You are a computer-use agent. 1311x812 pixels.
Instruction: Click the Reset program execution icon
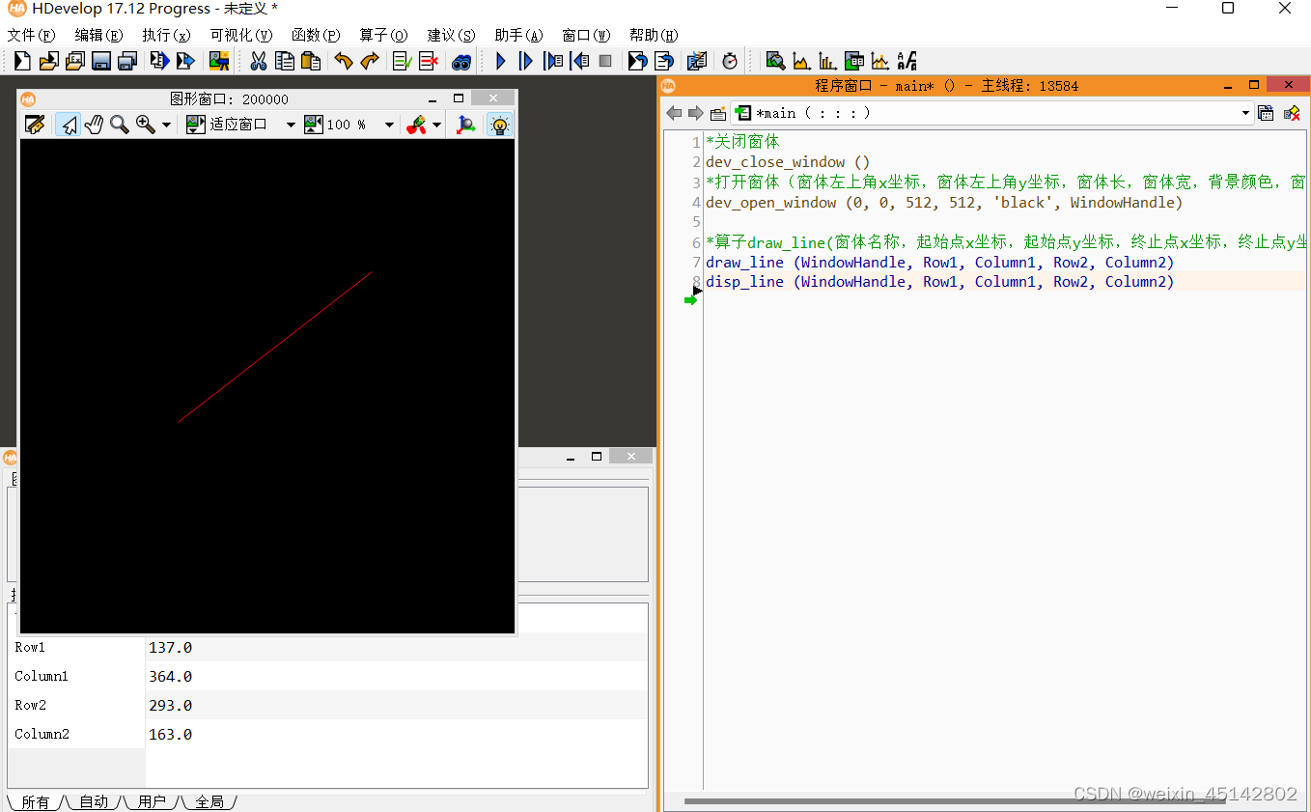(638, 61)
